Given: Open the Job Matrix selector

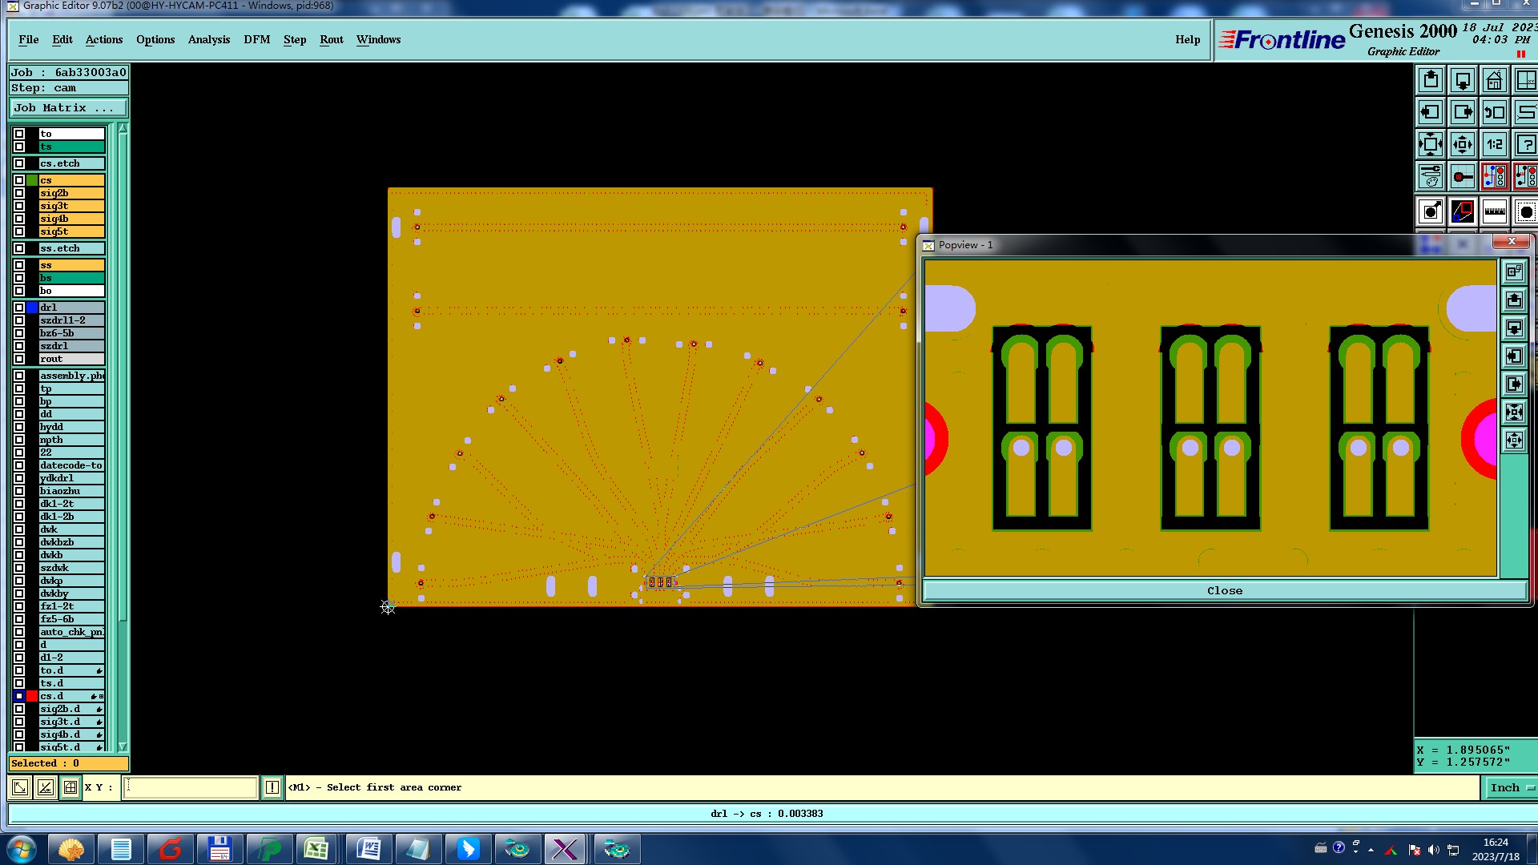Looking at the screenshot, I should point(67,108).
